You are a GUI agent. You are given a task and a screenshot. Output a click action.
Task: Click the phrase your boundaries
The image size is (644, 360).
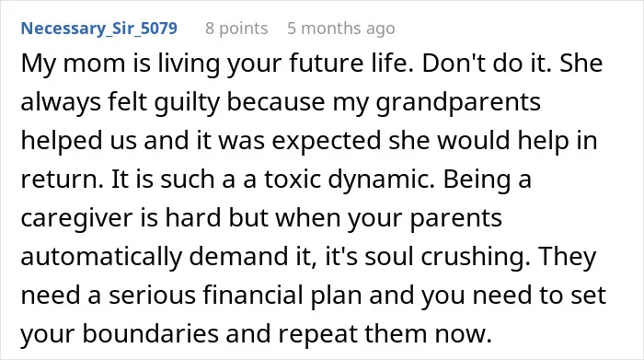point(120,334)
